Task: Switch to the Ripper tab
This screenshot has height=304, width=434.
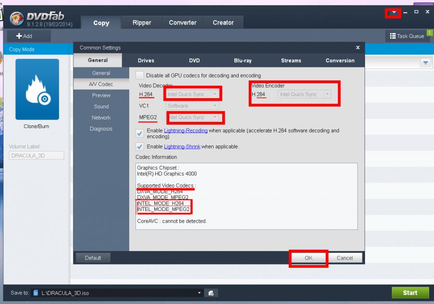Action: click(142, 23)
